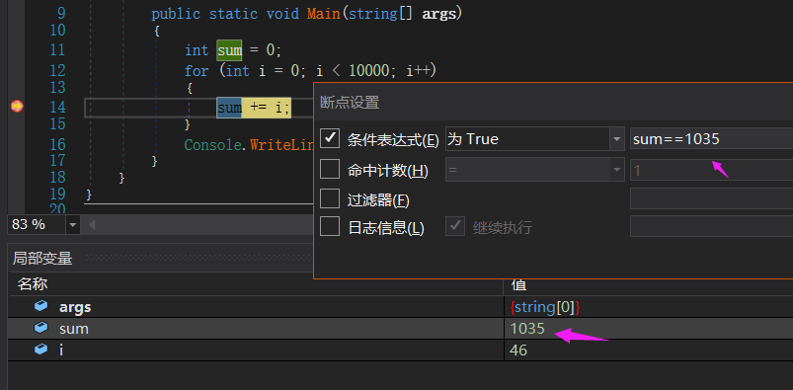Click the sum += i; statement

[x=254, y=108]
